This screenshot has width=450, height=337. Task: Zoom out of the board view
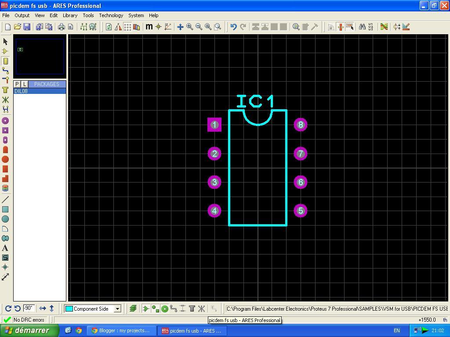point(199,27)
